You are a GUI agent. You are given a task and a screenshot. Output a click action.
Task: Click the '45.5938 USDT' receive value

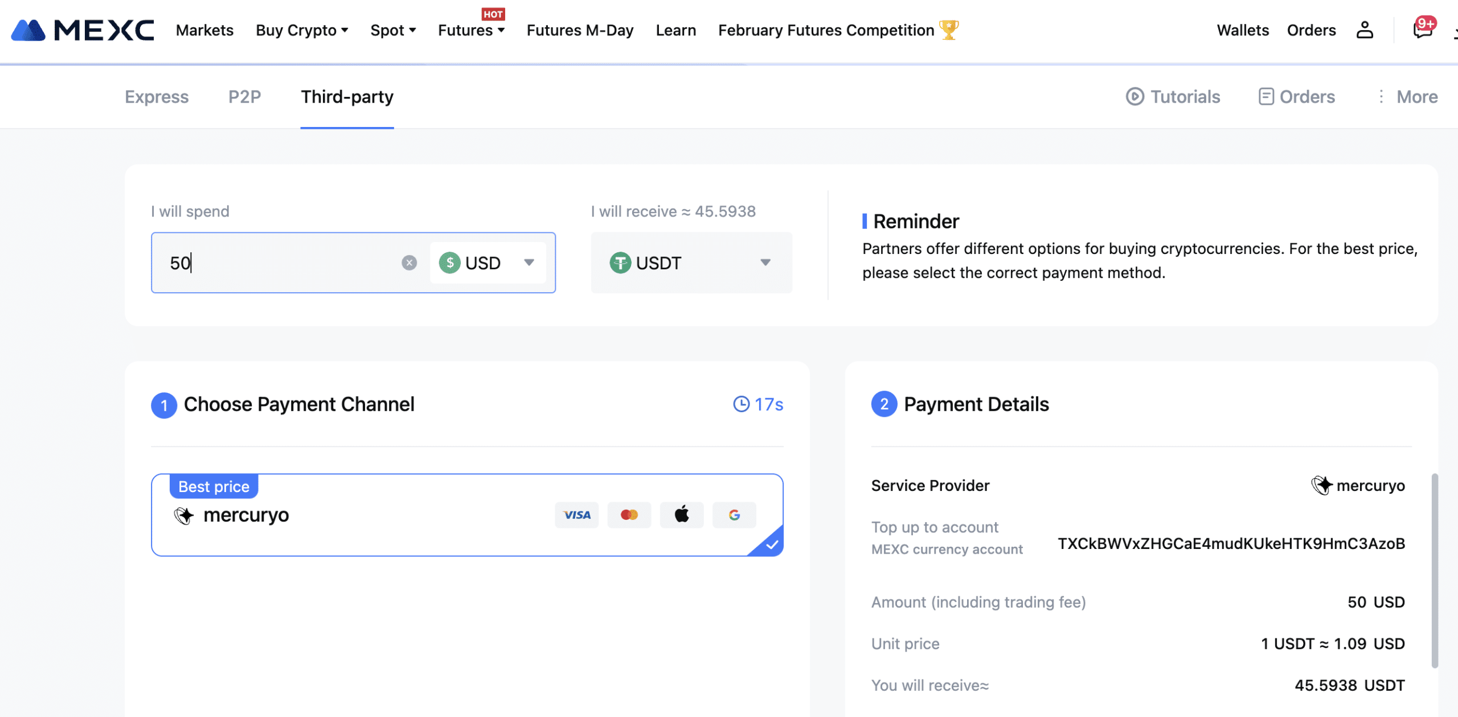(1350, 685)
